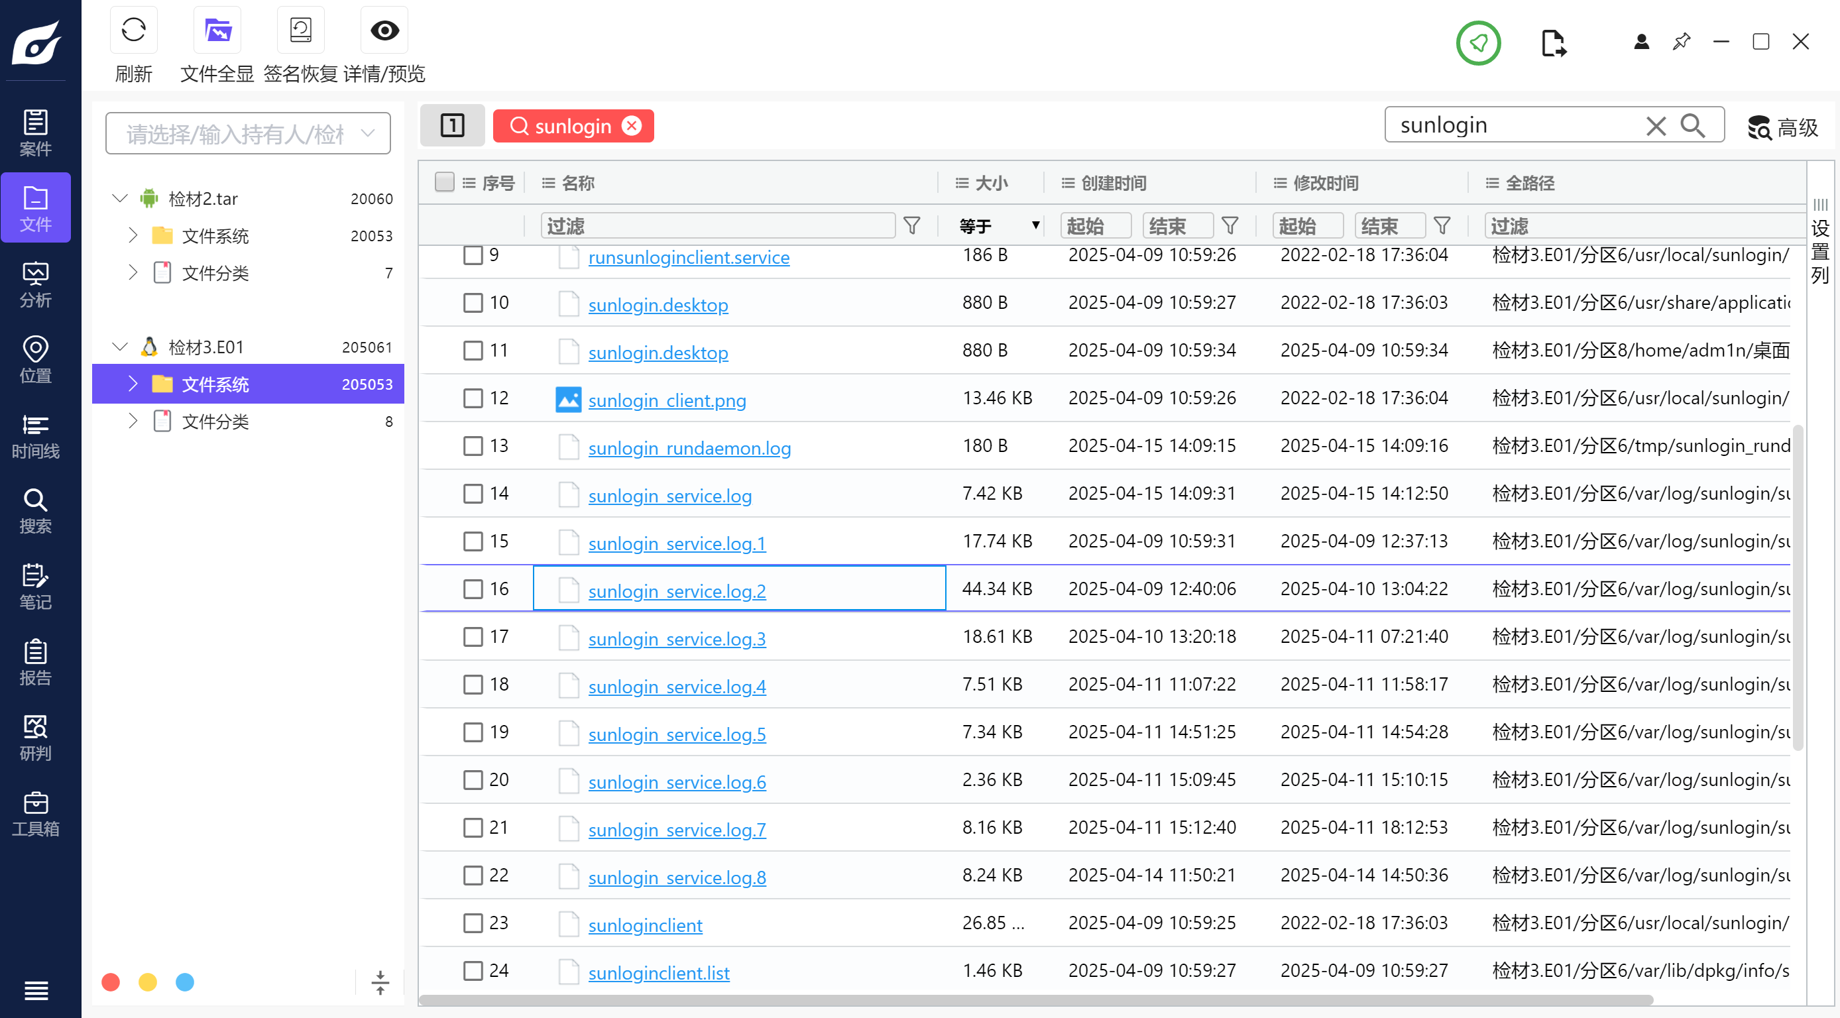Check the checkbox for row 24
The width and height of the screenshot is (1840, 1018).
[473, 970]
